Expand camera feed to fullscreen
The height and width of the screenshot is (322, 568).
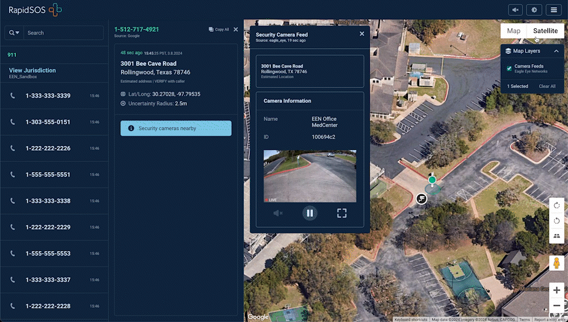pyautogui.click(x=341, y=214)
